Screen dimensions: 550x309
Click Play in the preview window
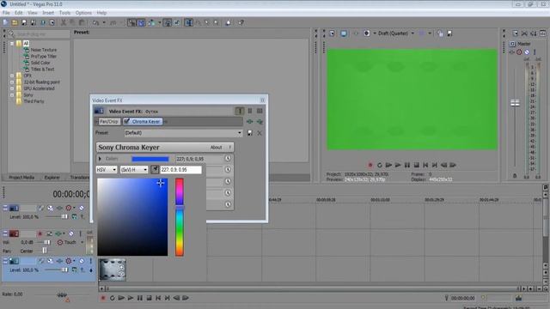[x=398, y=165]
